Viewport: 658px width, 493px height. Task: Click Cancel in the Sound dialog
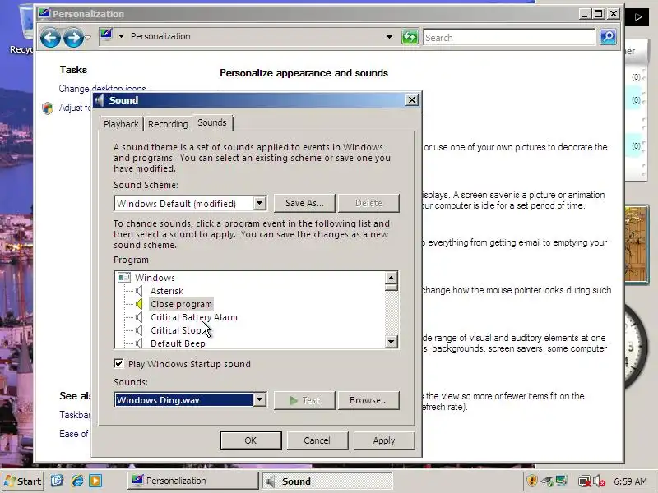click(x=317, y=440)
